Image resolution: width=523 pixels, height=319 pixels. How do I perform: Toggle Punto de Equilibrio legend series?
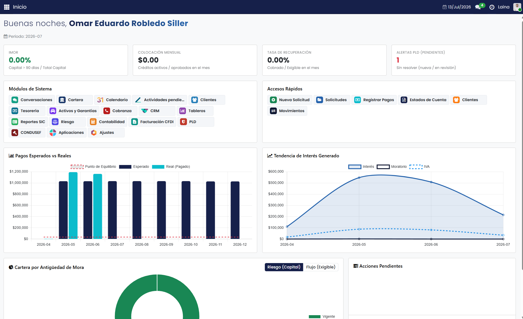[93, 167]
